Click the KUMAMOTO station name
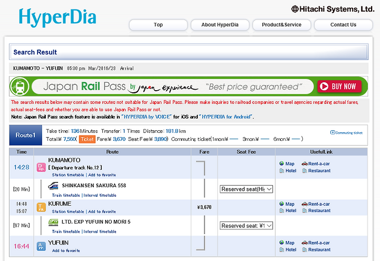The image size is (380, 261). (x=64, y=160)
